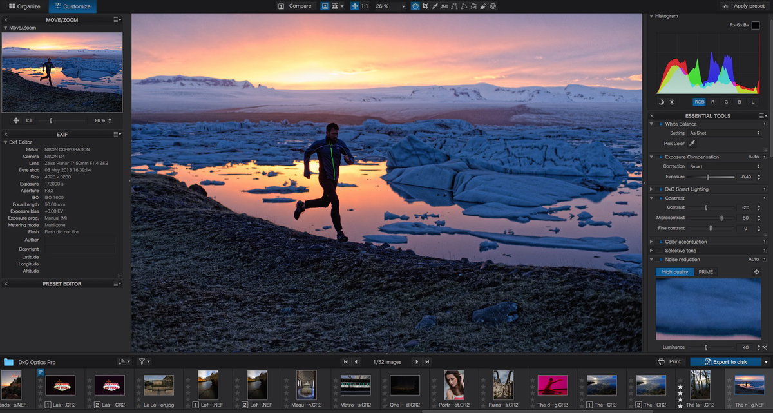The image size is (773, 413).
Task: Switch to single image view
Action: click(325, 6)
